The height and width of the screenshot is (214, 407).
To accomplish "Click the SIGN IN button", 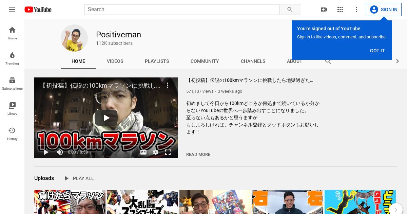I will tap(384, 10).
